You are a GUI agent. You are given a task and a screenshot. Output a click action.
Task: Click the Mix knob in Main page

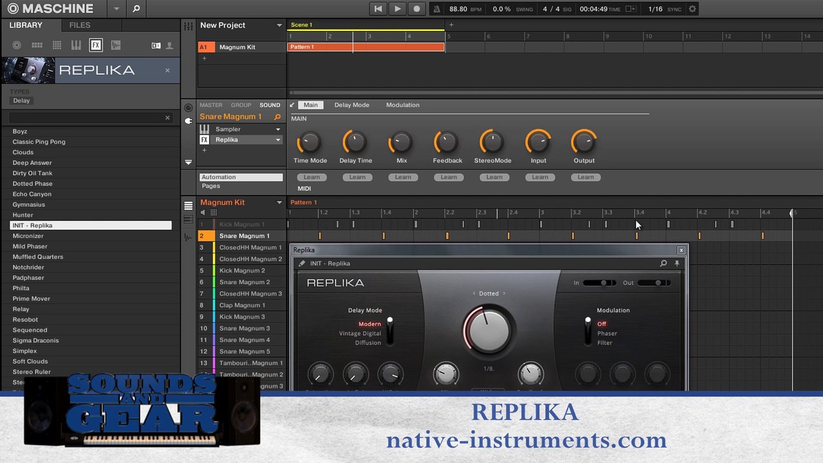point(401,141)
